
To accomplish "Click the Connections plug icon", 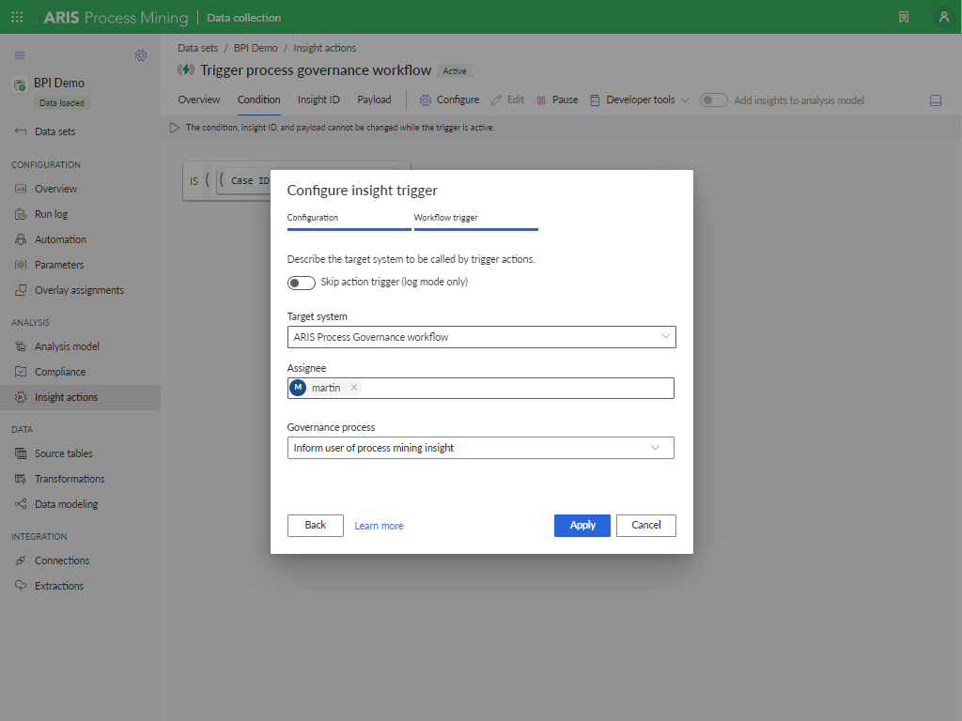I will coord(21,560).
